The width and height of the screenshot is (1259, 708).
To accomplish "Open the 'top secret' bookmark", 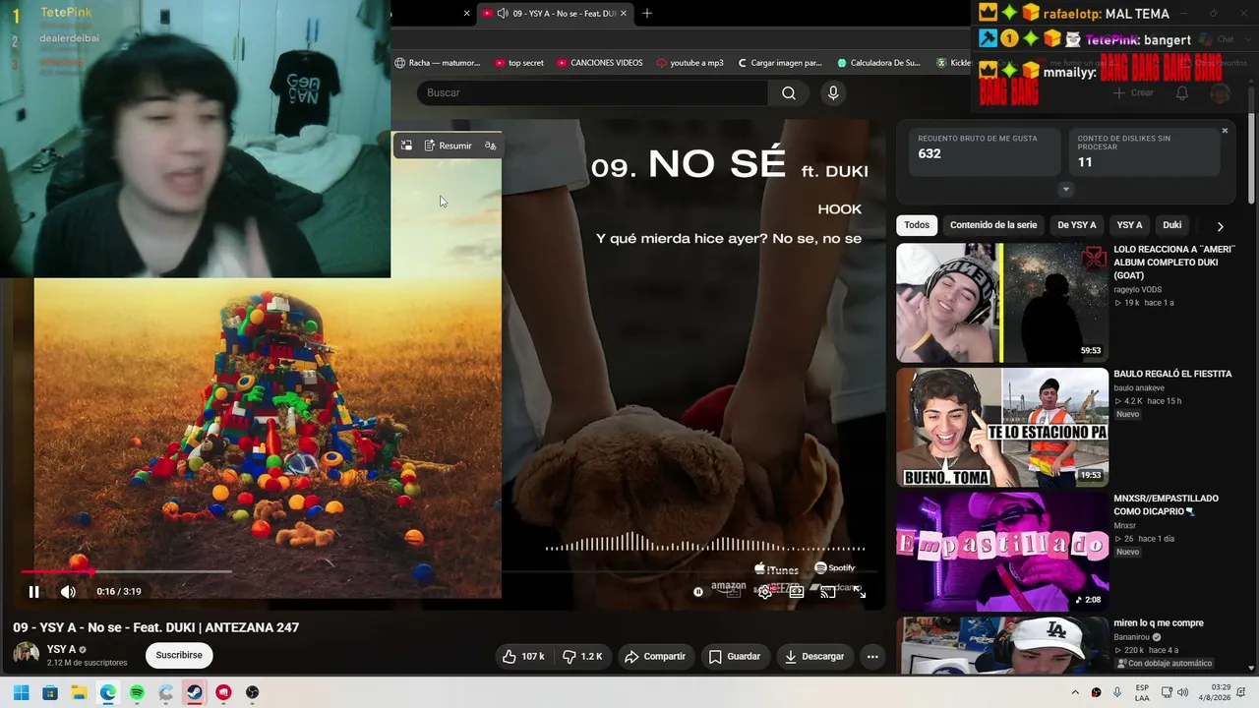I will click(519, 63).
